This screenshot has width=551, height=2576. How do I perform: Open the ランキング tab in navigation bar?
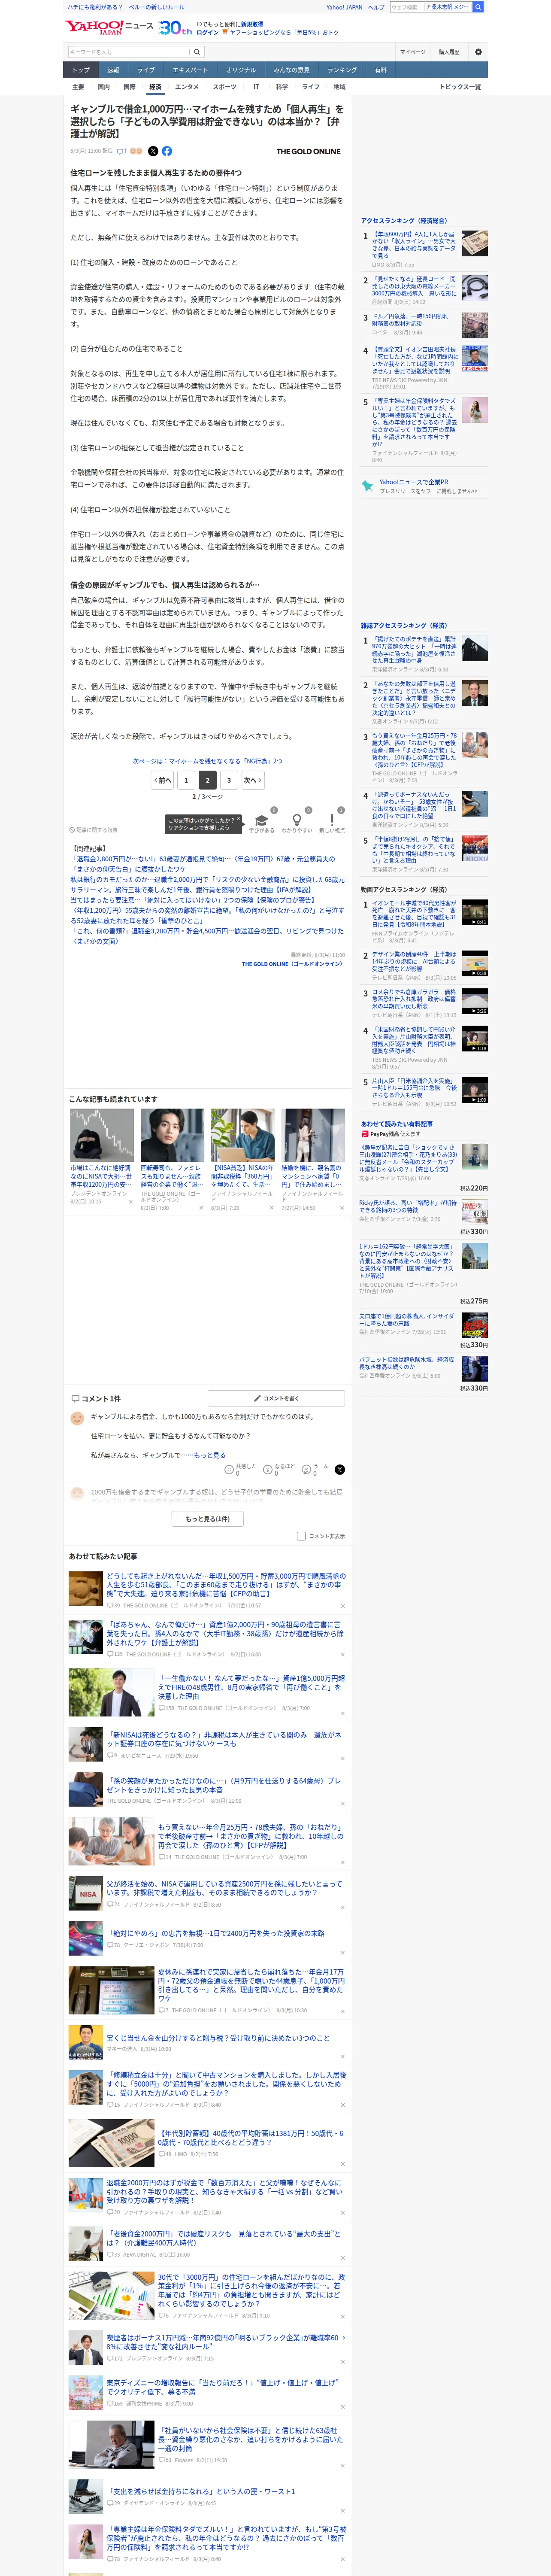pos(342,70)
